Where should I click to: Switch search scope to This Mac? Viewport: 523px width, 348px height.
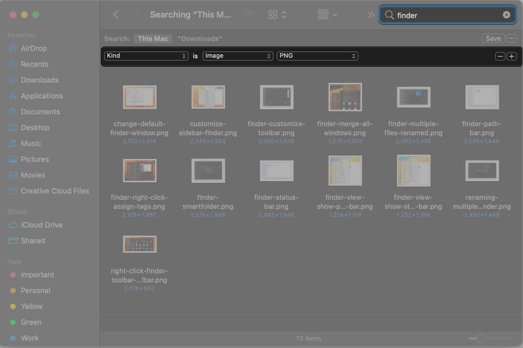point(153,38)
